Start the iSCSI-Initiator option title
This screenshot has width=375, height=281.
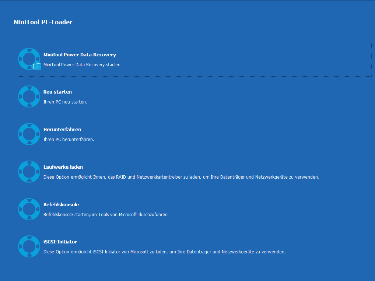coord(60,242)
